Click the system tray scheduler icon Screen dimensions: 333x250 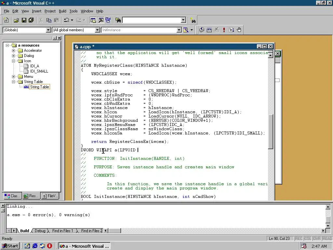pos(304,246)
